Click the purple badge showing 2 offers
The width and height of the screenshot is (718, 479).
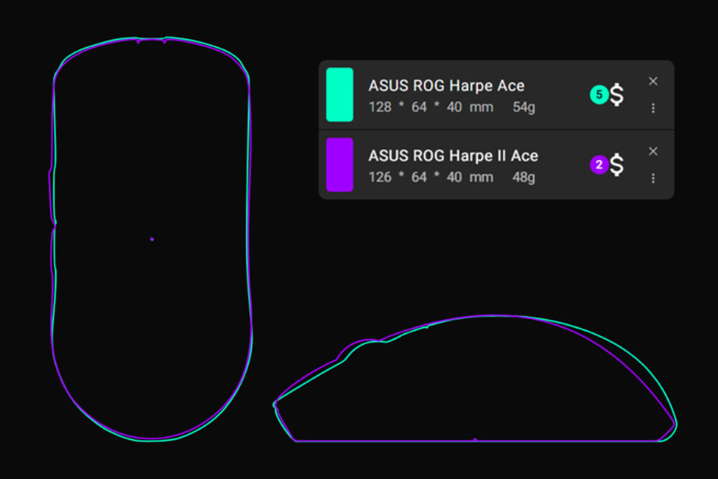tap(599, 165)
